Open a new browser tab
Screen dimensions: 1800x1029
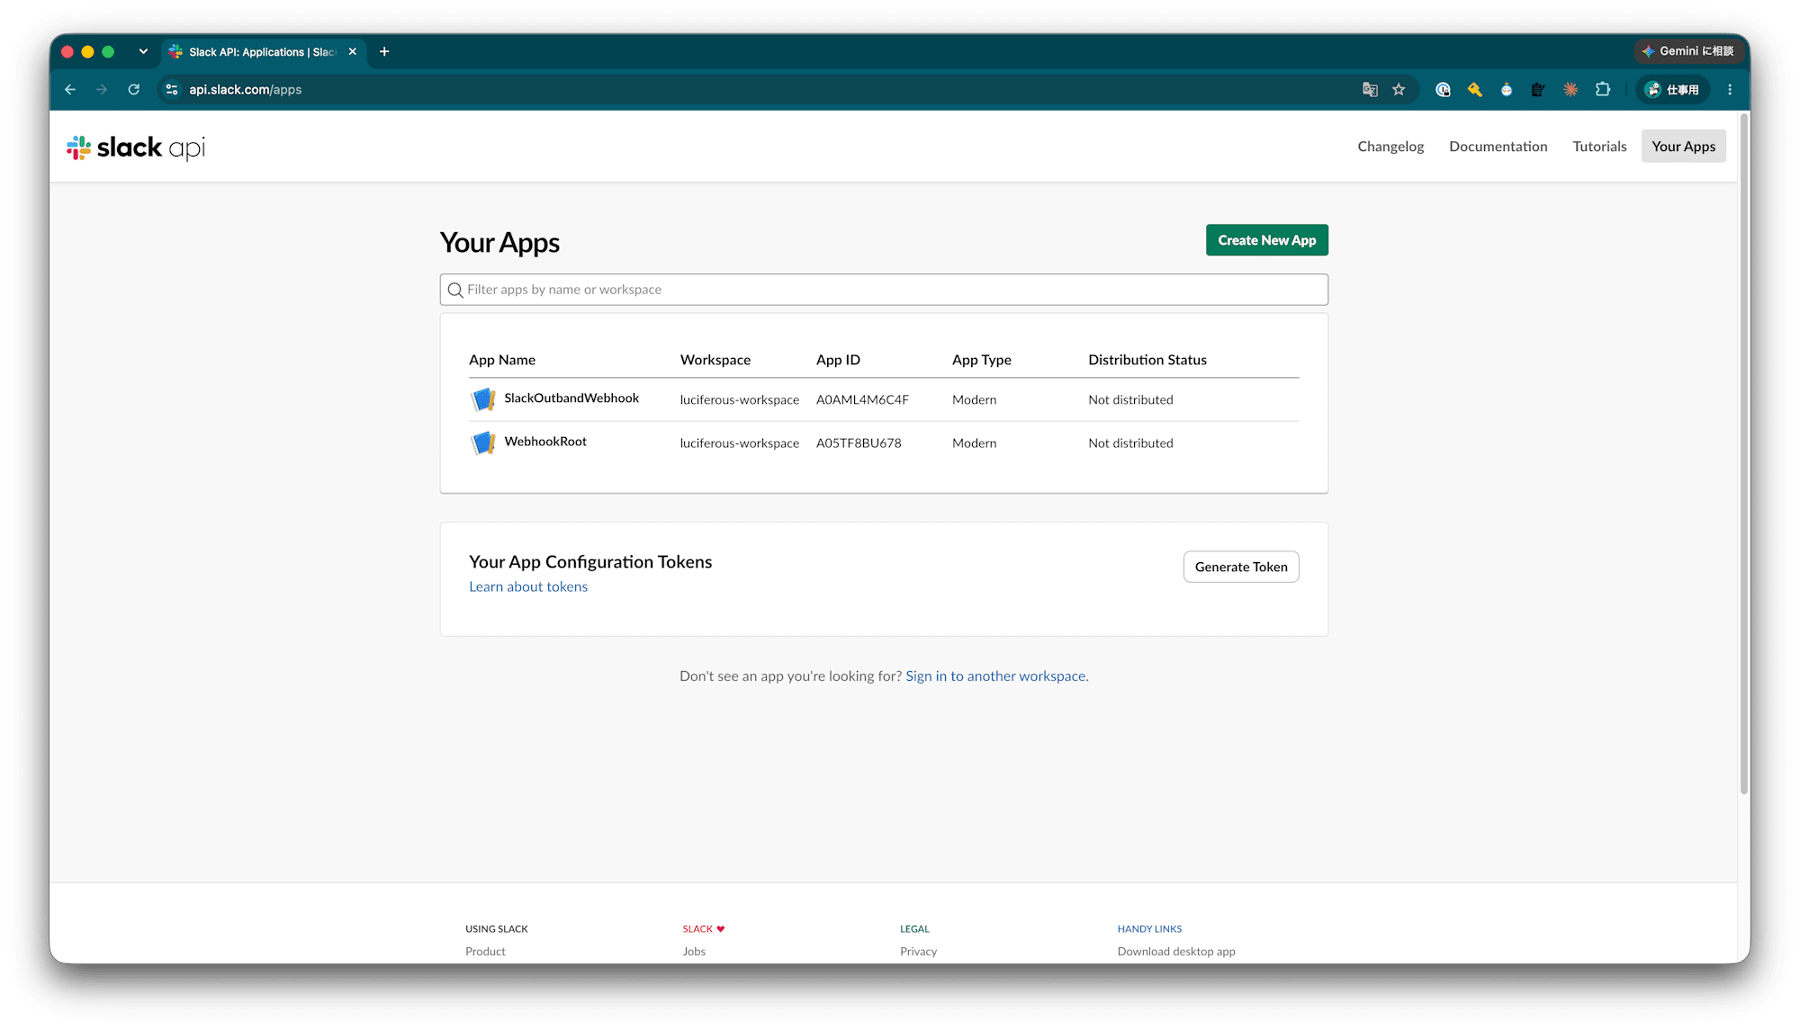[384, 52]
